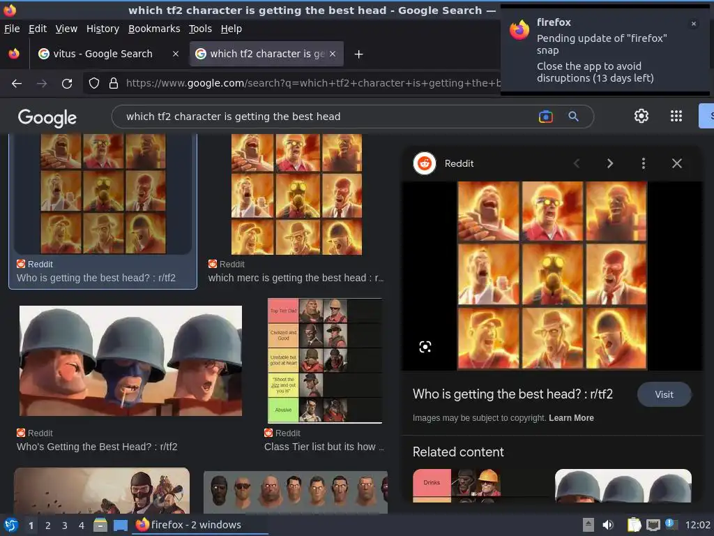Open the taskbar application menu icon

coord(10,525)
